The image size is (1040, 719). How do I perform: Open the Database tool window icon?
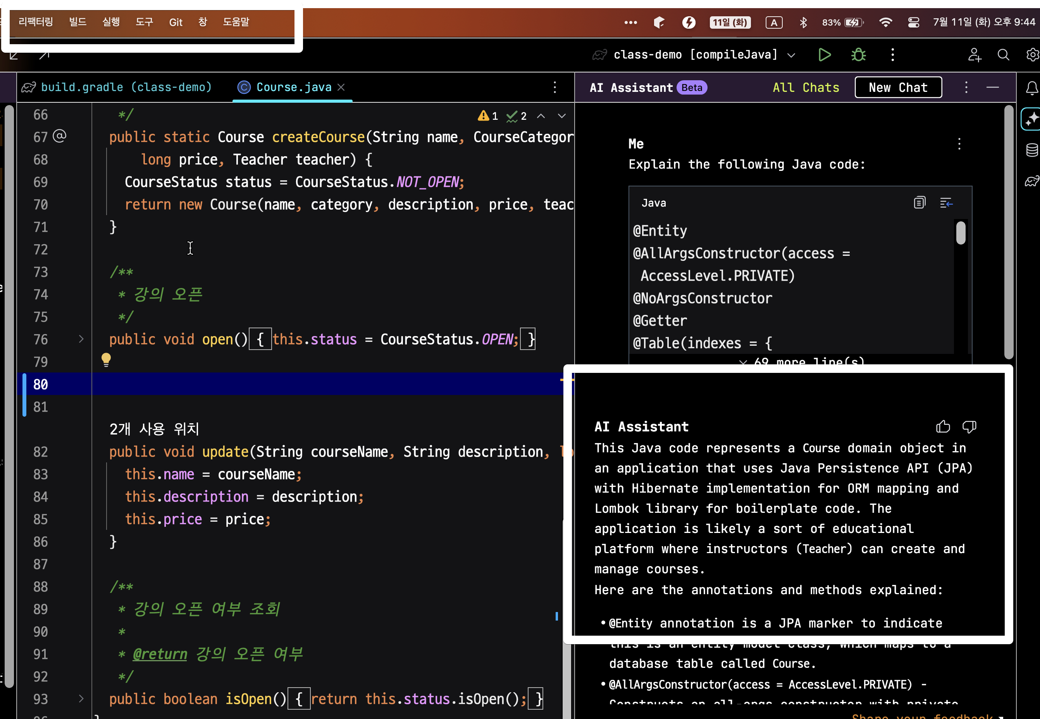1031,150
